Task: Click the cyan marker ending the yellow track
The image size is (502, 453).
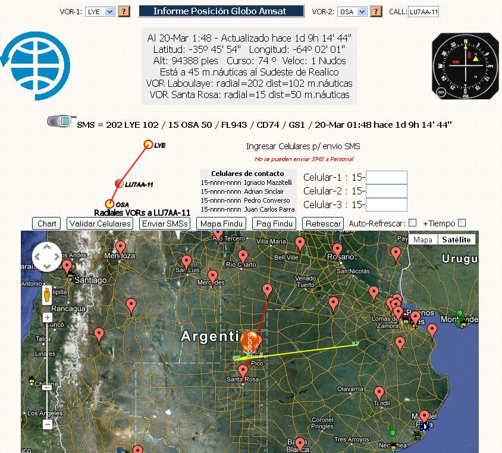Action: pos(355,343)
